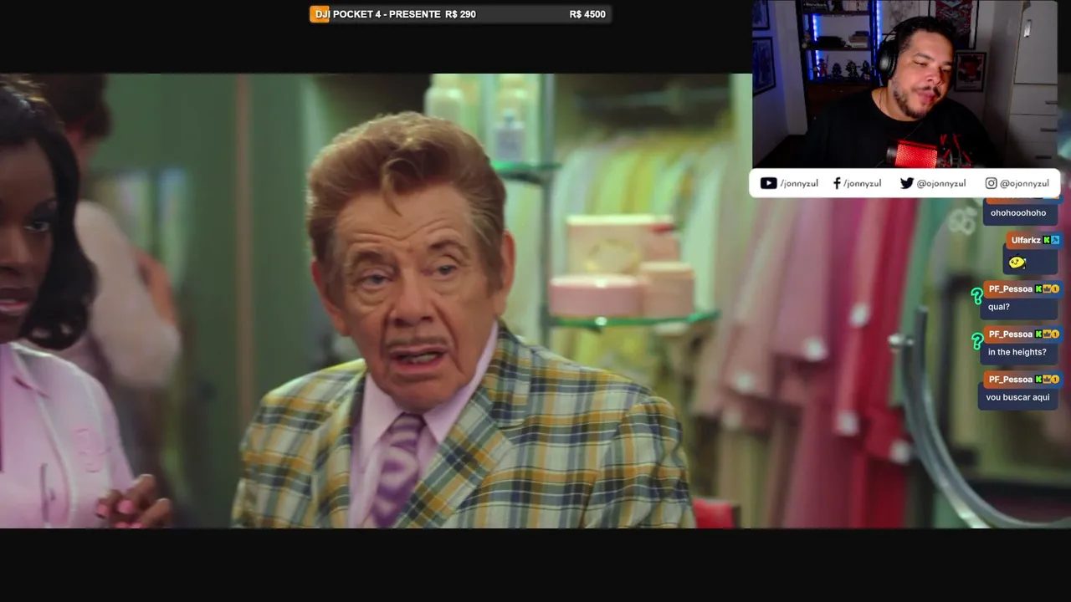The width and height of the screenshot is (1071, 602).
Task: Click the blue badge next to Ulfarkz
Action: pyautogui.click(x=1056, y=240)
